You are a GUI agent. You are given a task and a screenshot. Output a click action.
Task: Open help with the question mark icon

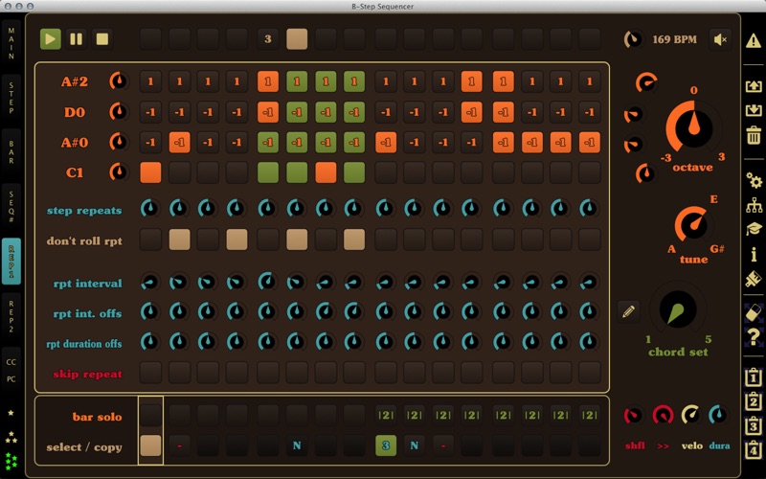click(x=754, y=337)
